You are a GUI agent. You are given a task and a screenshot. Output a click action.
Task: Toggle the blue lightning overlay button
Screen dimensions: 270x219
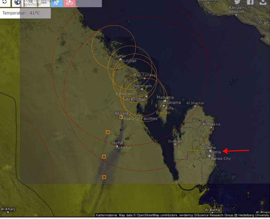(x=57, y=3)
